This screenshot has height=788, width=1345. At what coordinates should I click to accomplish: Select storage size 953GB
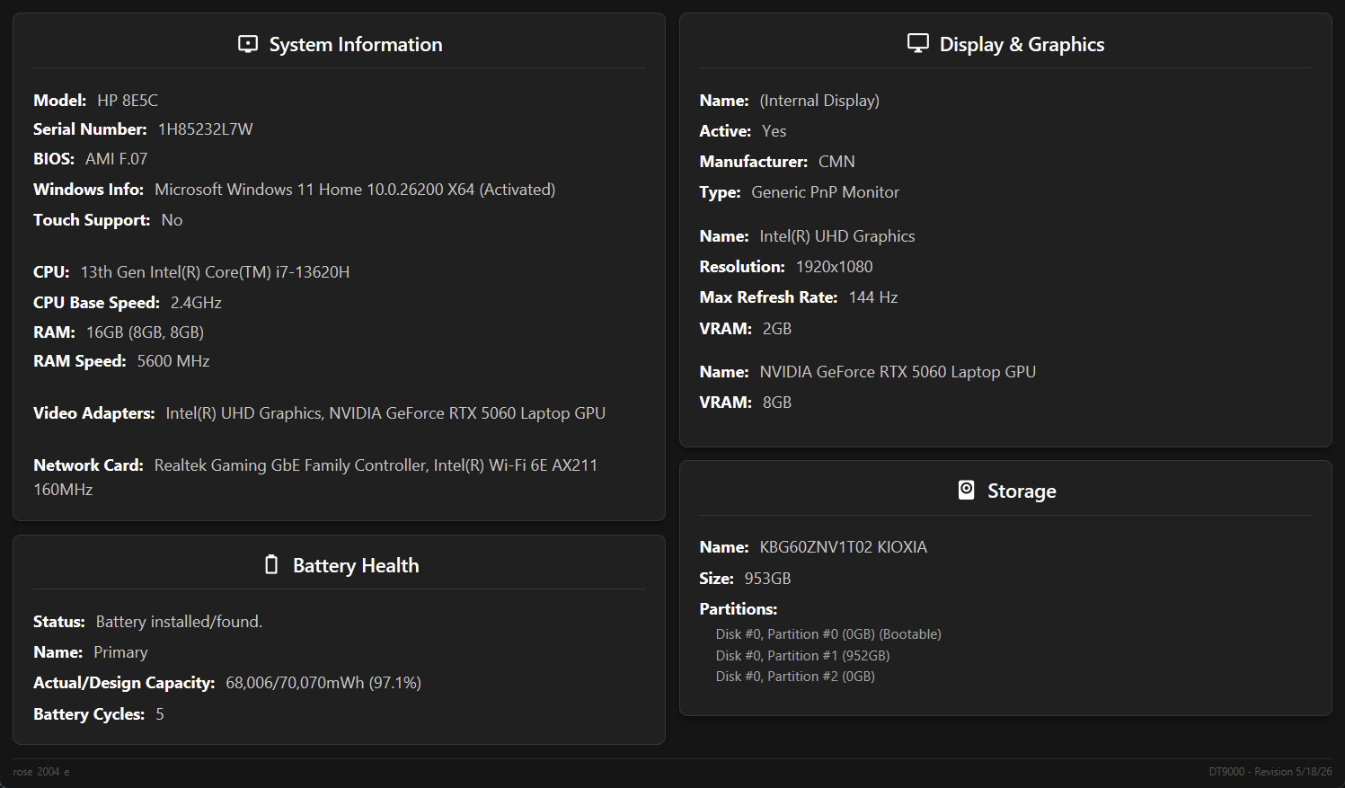[767, 579]
